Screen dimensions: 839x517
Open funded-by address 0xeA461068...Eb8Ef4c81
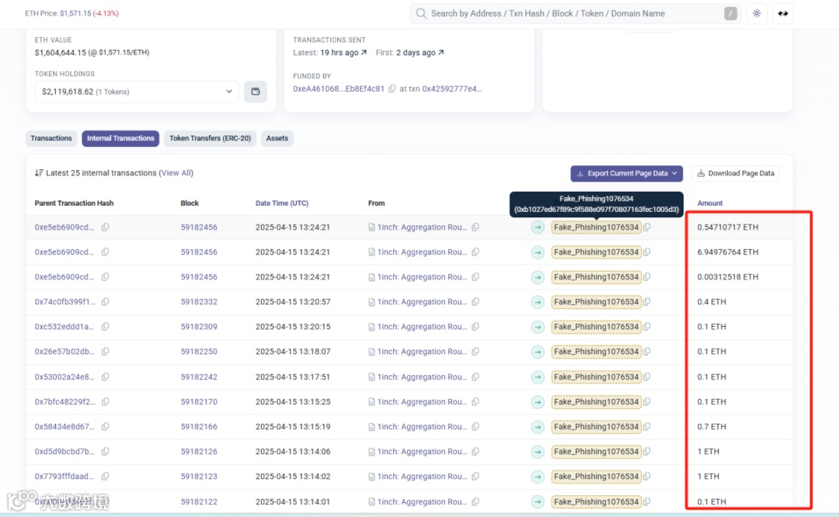[x=339, y=88]
